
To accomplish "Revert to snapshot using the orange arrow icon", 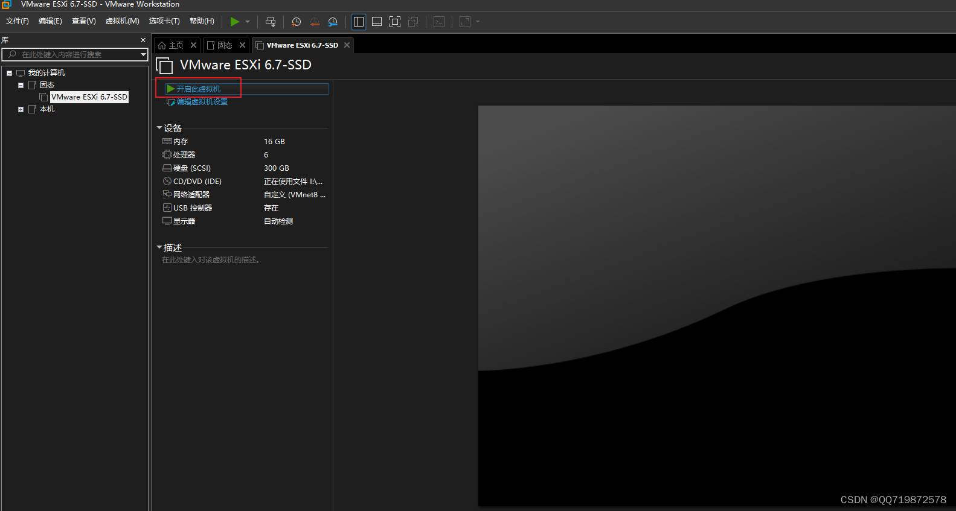I will pyautogui.click(x=315, y=22).
